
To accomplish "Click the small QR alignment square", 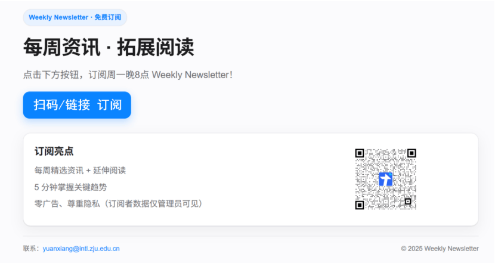I will (x=408, y=202).
